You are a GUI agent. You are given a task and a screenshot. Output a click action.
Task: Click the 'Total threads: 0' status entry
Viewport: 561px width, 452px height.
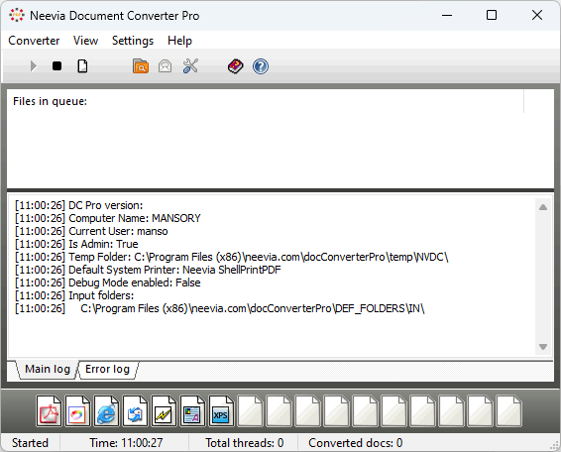pos(245,443)
